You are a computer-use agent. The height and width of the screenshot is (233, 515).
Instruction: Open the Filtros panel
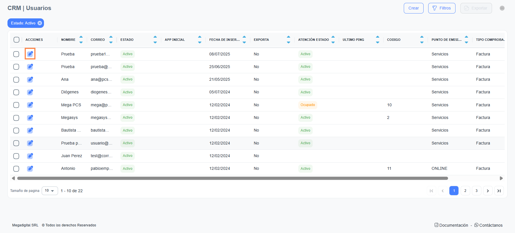[442, 8]
